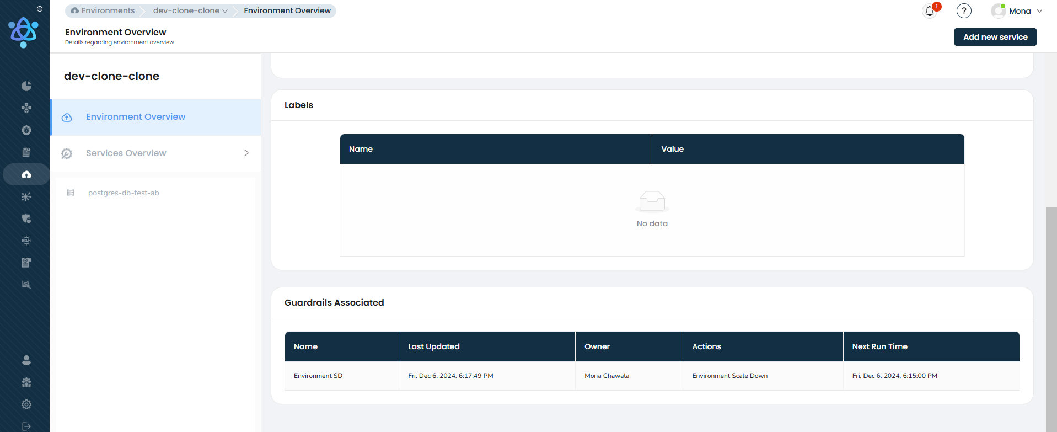Click the Guardrails Associated heading
1057x432 pixels.
click(334, 302)
